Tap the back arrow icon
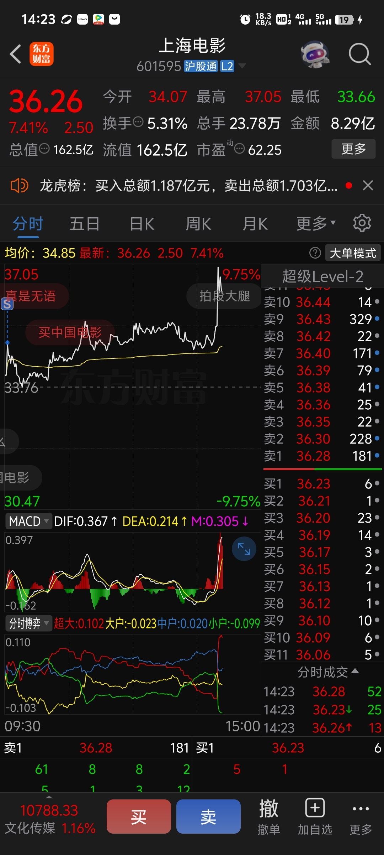 [x=16, y=54]
